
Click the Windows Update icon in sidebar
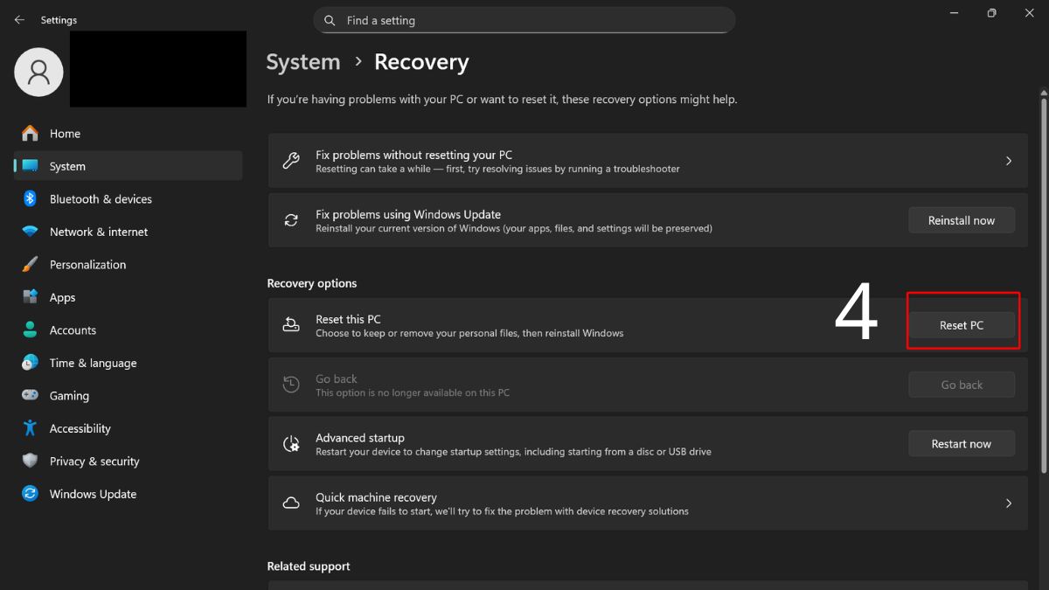[x=31, y=494]
